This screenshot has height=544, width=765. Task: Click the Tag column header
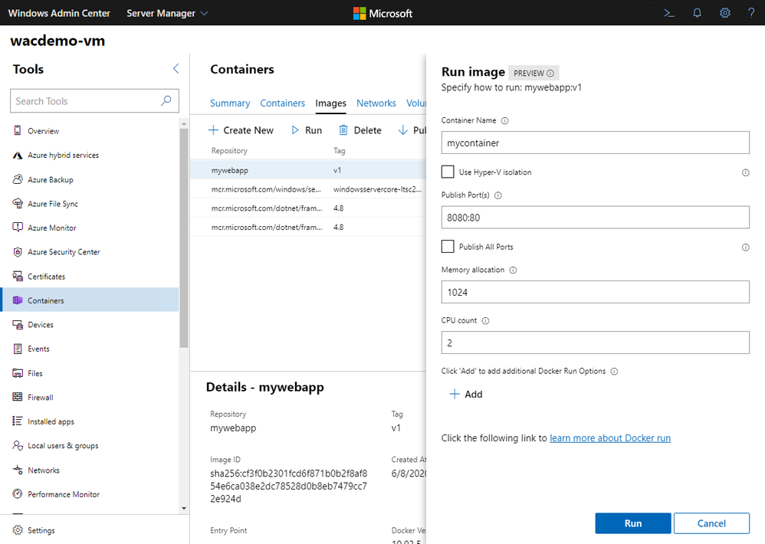(x=339, y=151)
